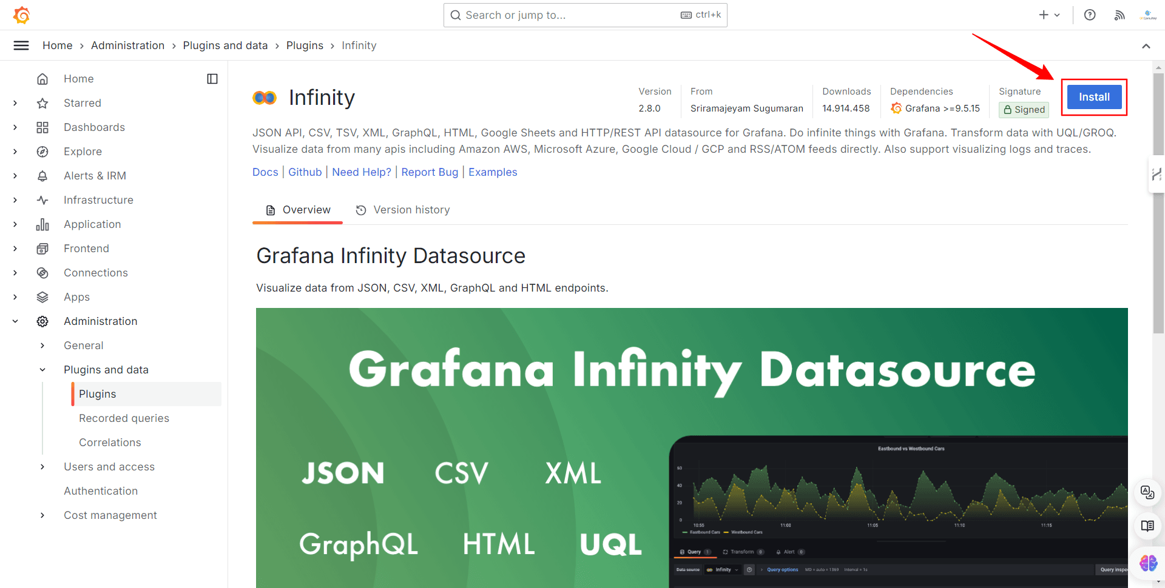Open the Github link
This screenshot has width=1165, height=588.
pyautogui.click(x=305, y=172)
